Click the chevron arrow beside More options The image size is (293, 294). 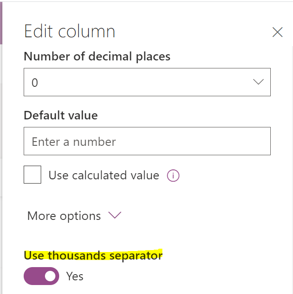click(x=115, y=216)
